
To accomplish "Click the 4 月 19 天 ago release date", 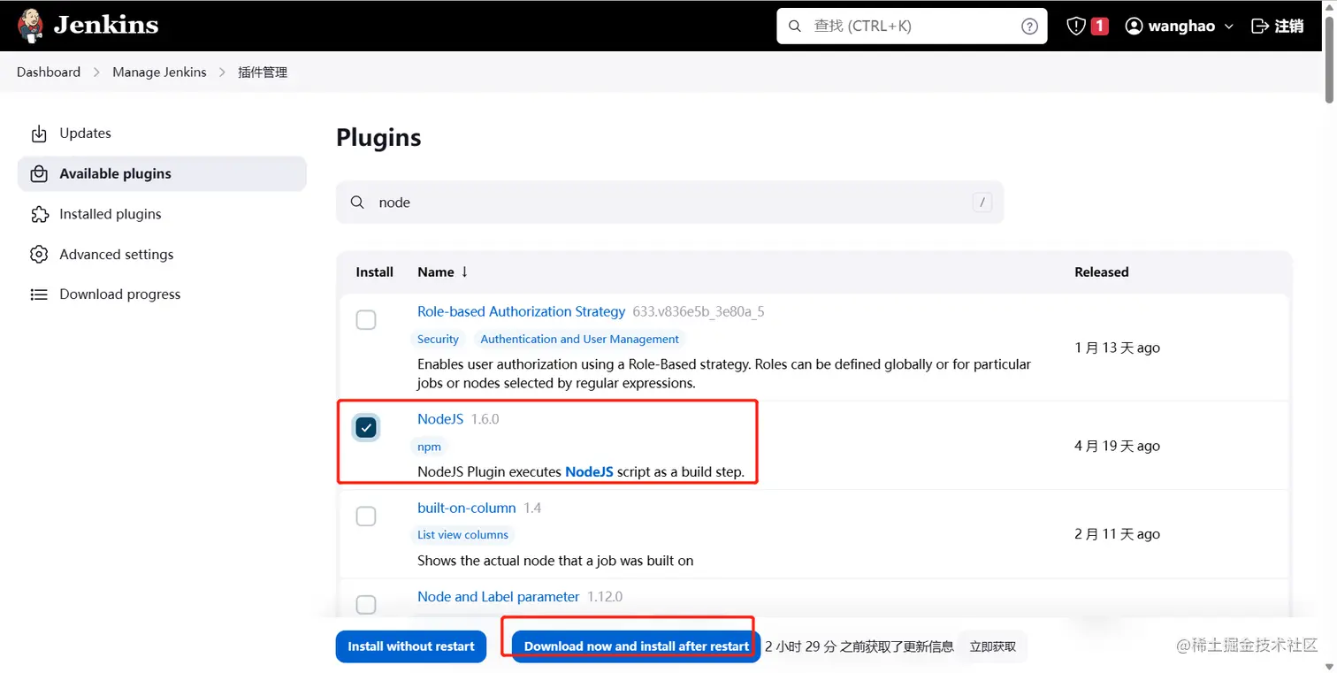I will click(x=1117, y=446).
